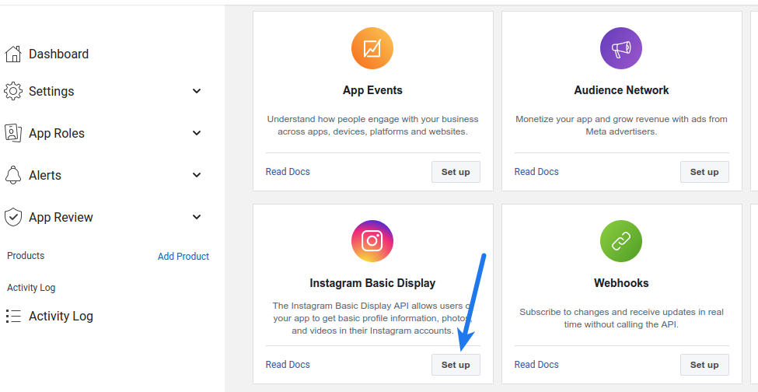The image size is (758, 392).
Task: Click the Settings gear icon
Action: [x=13, y=91]
